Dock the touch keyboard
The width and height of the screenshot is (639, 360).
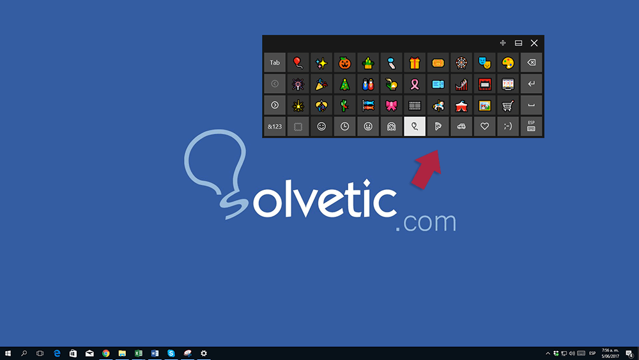tap(518, 43)
